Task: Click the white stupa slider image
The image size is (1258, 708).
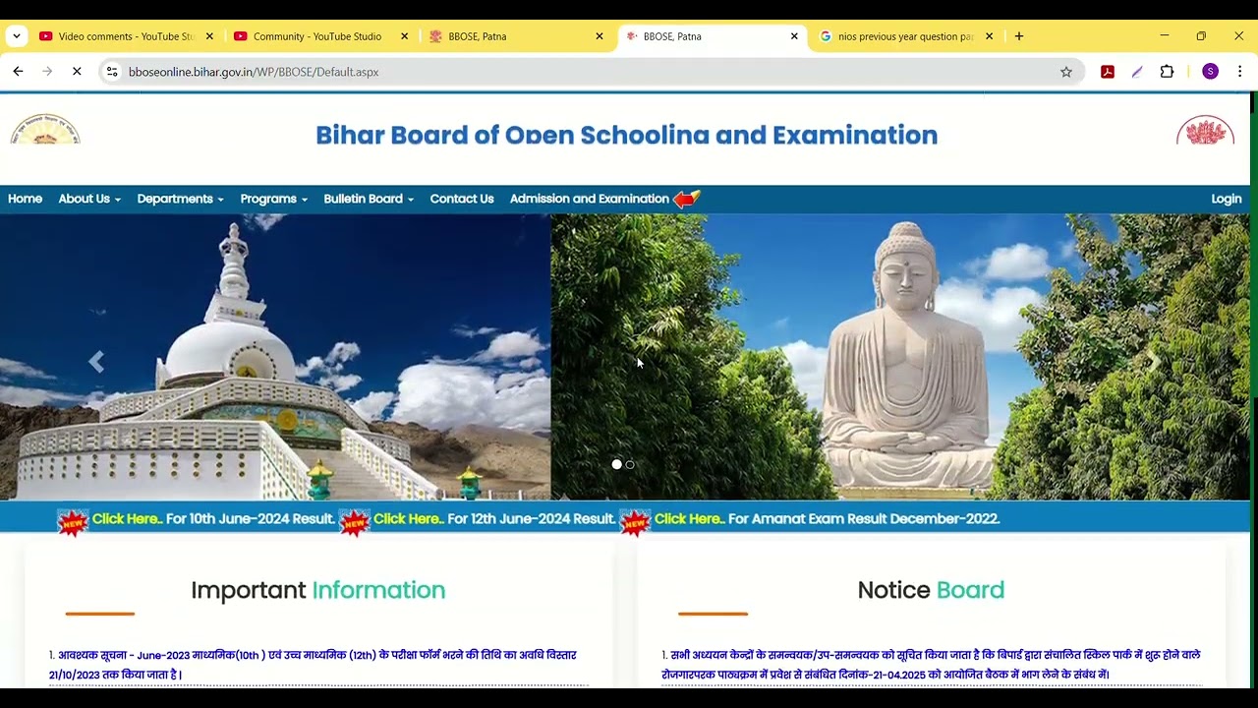Action: 275,357
